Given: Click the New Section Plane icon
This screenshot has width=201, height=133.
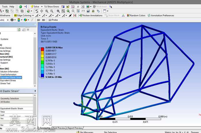Looking at the screenshot, I should pyautogui.click(x=63, y=7).
